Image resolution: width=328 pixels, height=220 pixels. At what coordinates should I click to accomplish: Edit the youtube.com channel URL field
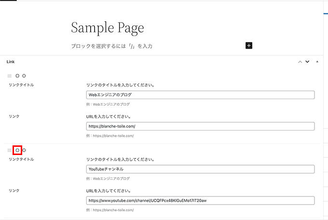click(200, 201)
